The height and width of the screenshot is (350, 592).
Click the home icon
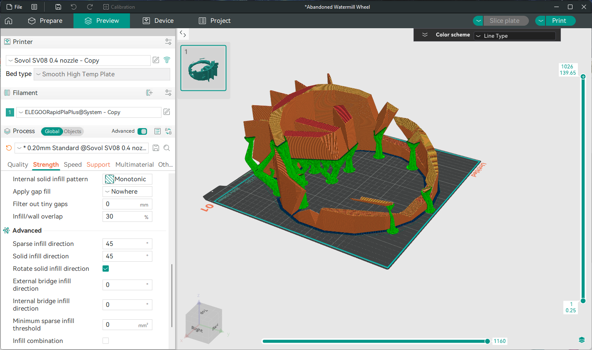click(8, 21)
